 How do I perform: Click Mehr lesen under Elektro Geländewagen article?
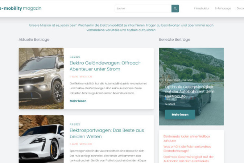pos(78,101)
